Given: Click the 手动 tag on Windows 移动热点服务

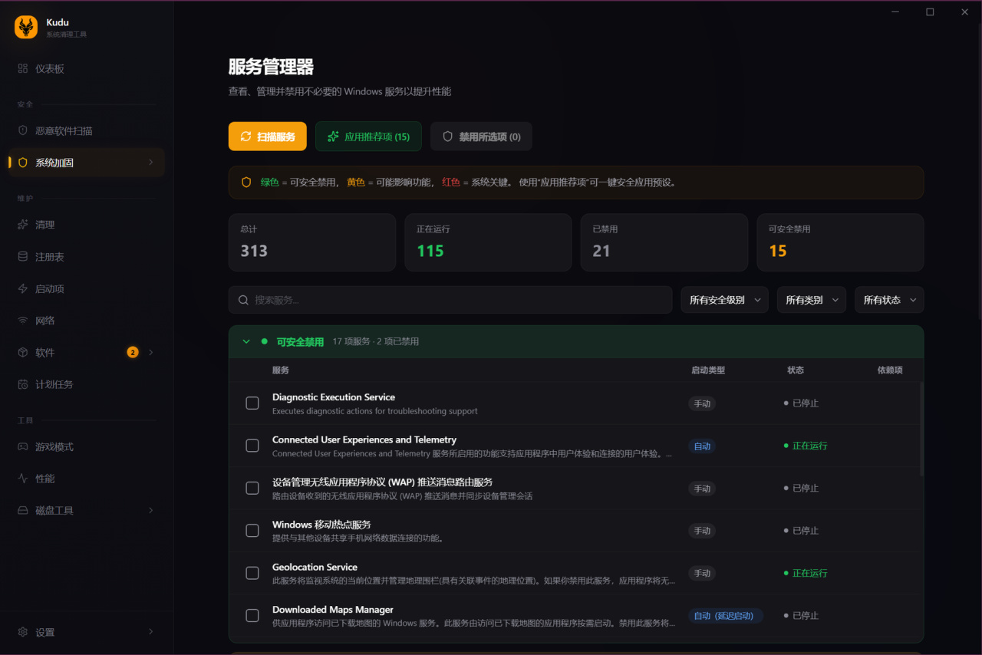Looking at the screenshot, I should [702, 531].
